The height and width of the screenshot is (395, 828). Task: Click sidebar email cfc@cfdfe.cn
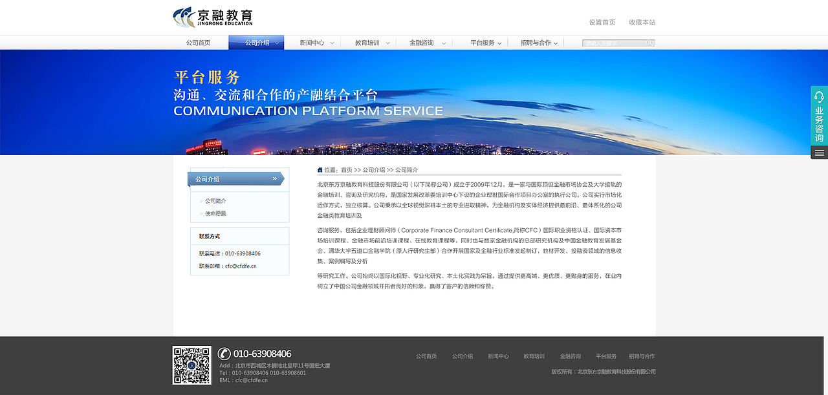[241, 266]
